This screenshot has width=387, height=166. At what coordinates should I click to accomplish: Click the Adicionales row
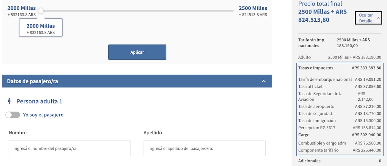point(340,161)
